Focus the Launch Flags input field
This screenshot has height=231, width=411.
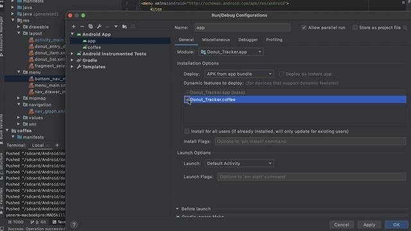(311, 177)
